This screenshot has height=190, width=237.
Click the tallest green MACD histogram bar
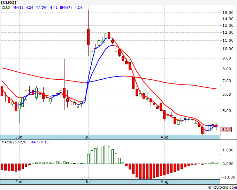[106, 155]
